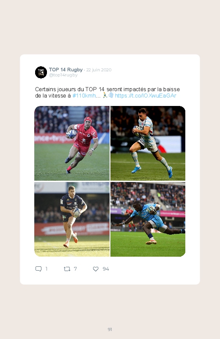Click the page number 91
This screenshot has height=339, width=220.
pos(110,329)
